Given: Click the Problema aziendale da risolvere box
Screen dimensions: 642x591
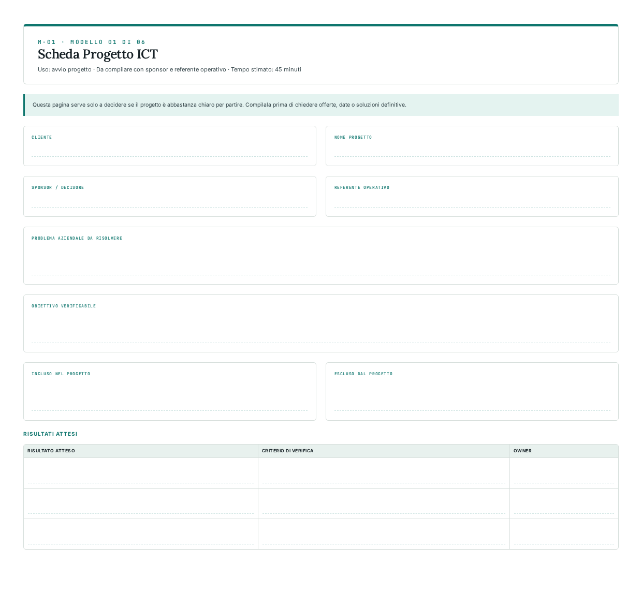Looking at the screenshot, I should (321, 260).
